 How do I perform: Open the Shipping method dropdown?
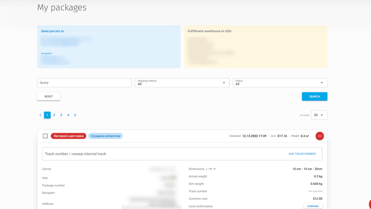(x=182, y=83)
